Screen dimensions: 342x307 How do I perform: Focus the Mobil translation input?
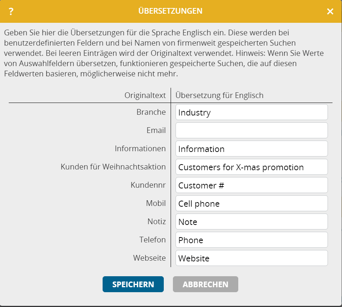pos(252,203)
